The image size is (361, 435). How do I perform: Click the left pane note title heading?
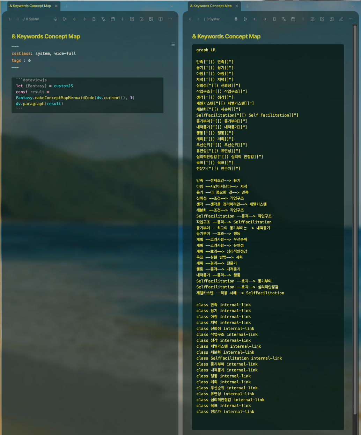pos(46,36)
